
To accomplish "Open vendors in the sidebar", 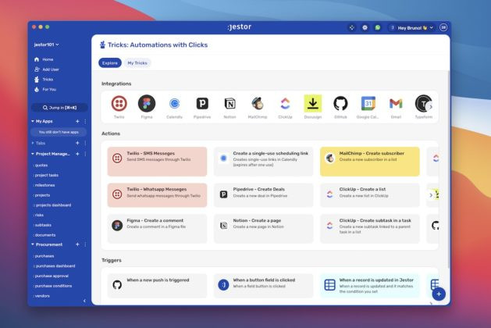I will [42, 296].
